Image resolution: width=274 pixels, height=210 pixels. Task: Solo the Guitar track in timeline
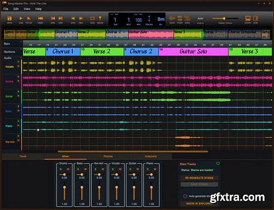tap(18, 92)
